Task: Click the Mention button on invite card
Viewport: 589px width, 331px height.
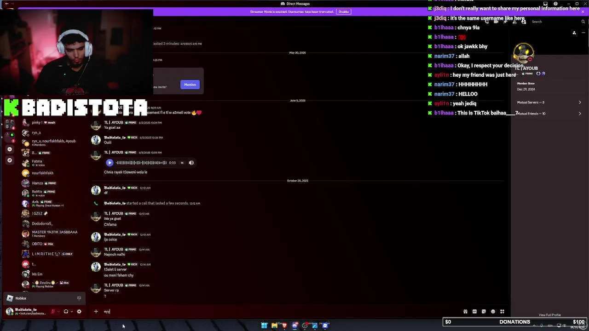Action: click(190, 85)
